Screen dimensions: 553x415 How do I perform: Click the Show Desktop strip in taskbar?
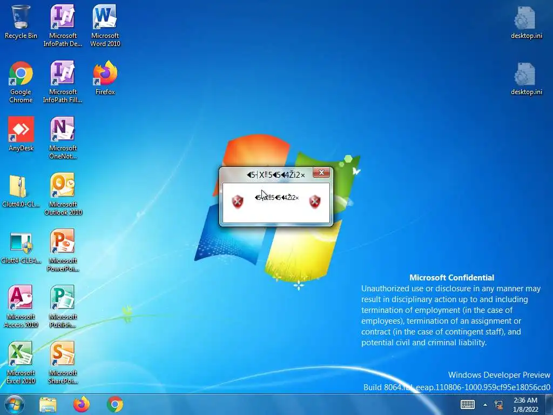(x=549, y=404)
